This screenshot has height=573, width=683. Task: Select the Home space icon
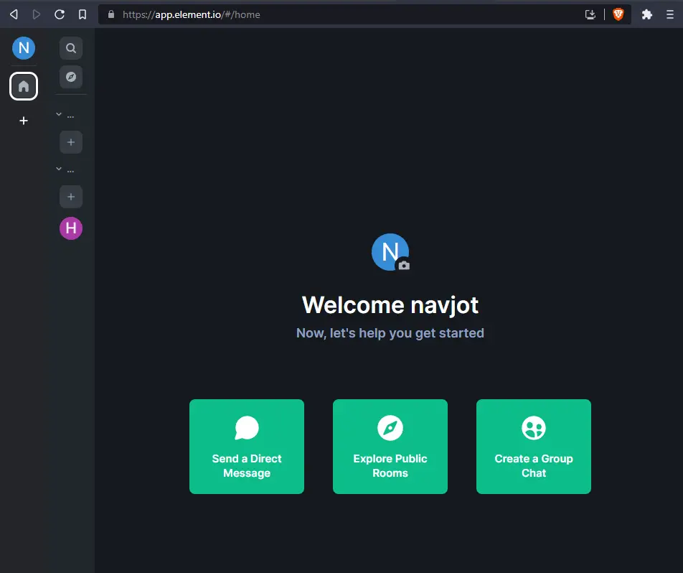(x=24, y=86)
